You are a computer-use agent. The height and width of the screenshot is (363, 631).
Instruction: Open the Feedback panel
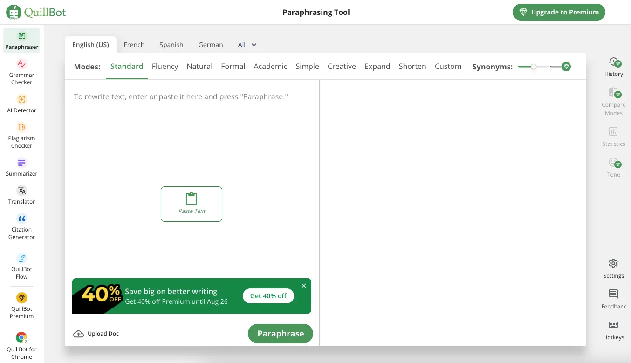pyautogui.click(x=613, y=299)
